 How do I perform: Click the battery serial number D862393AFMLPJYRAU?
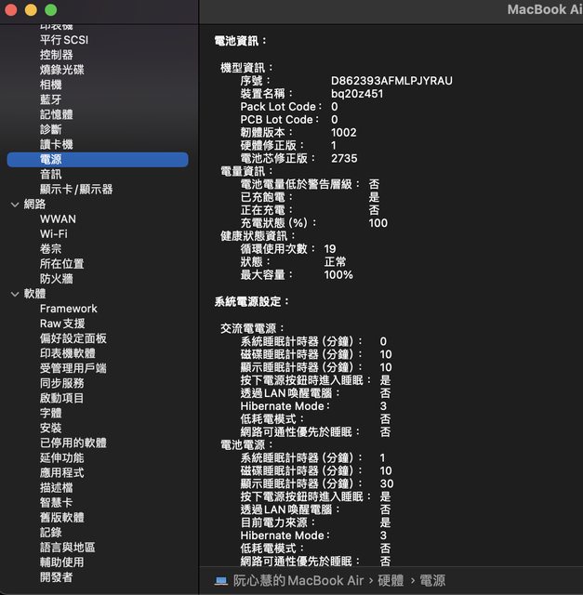coord(391,81)
